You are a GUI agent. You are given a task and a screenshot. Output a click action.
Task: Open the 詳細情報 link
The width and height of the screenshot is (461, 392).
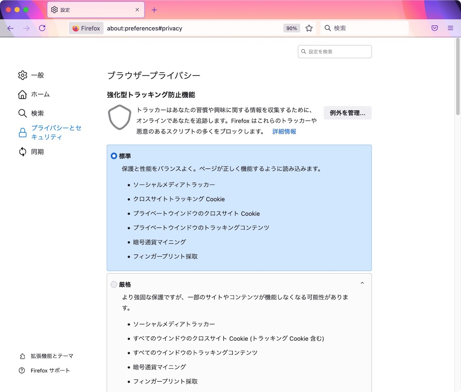click(284, 132)
